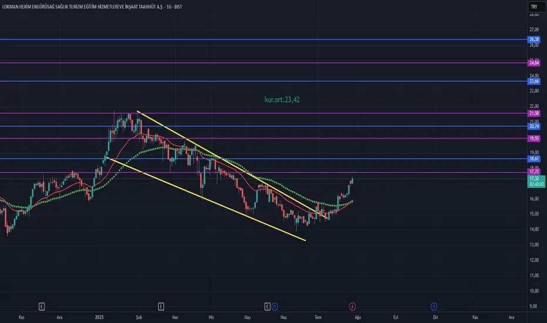Click the current price label 17,32
The width and height of the screenshot is (547, 323).
(x=536, y=181)
